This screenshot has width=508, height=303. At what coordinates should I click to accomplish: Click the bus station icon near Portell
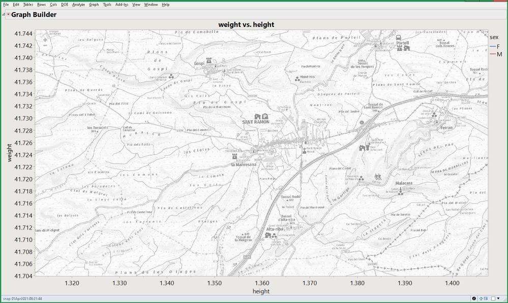pyautogui.click(x=398, y=37)
